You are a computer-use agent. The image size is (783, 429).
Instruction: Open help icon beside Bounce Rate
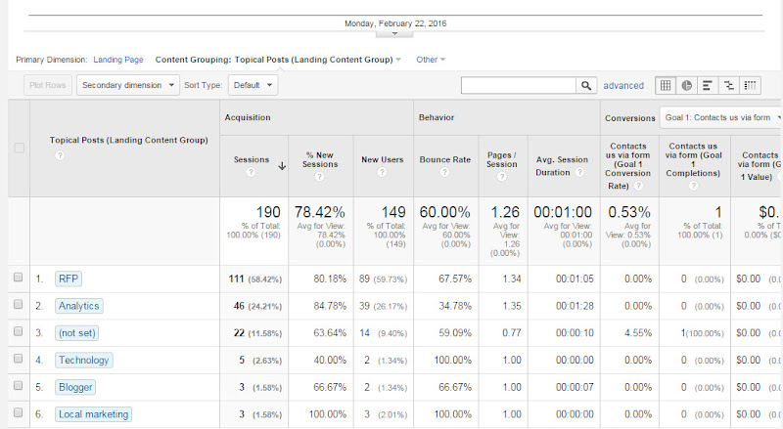coord(444,172)
